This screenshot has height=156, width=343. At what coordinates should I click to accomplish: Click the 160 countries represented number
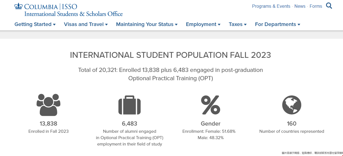(292, 123)
